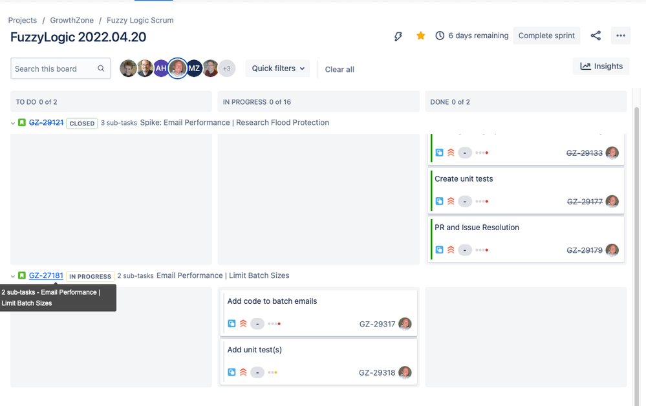646x406 pixels.
Task: Filter by the MZ avatar
Action: (x=194, y=69)
